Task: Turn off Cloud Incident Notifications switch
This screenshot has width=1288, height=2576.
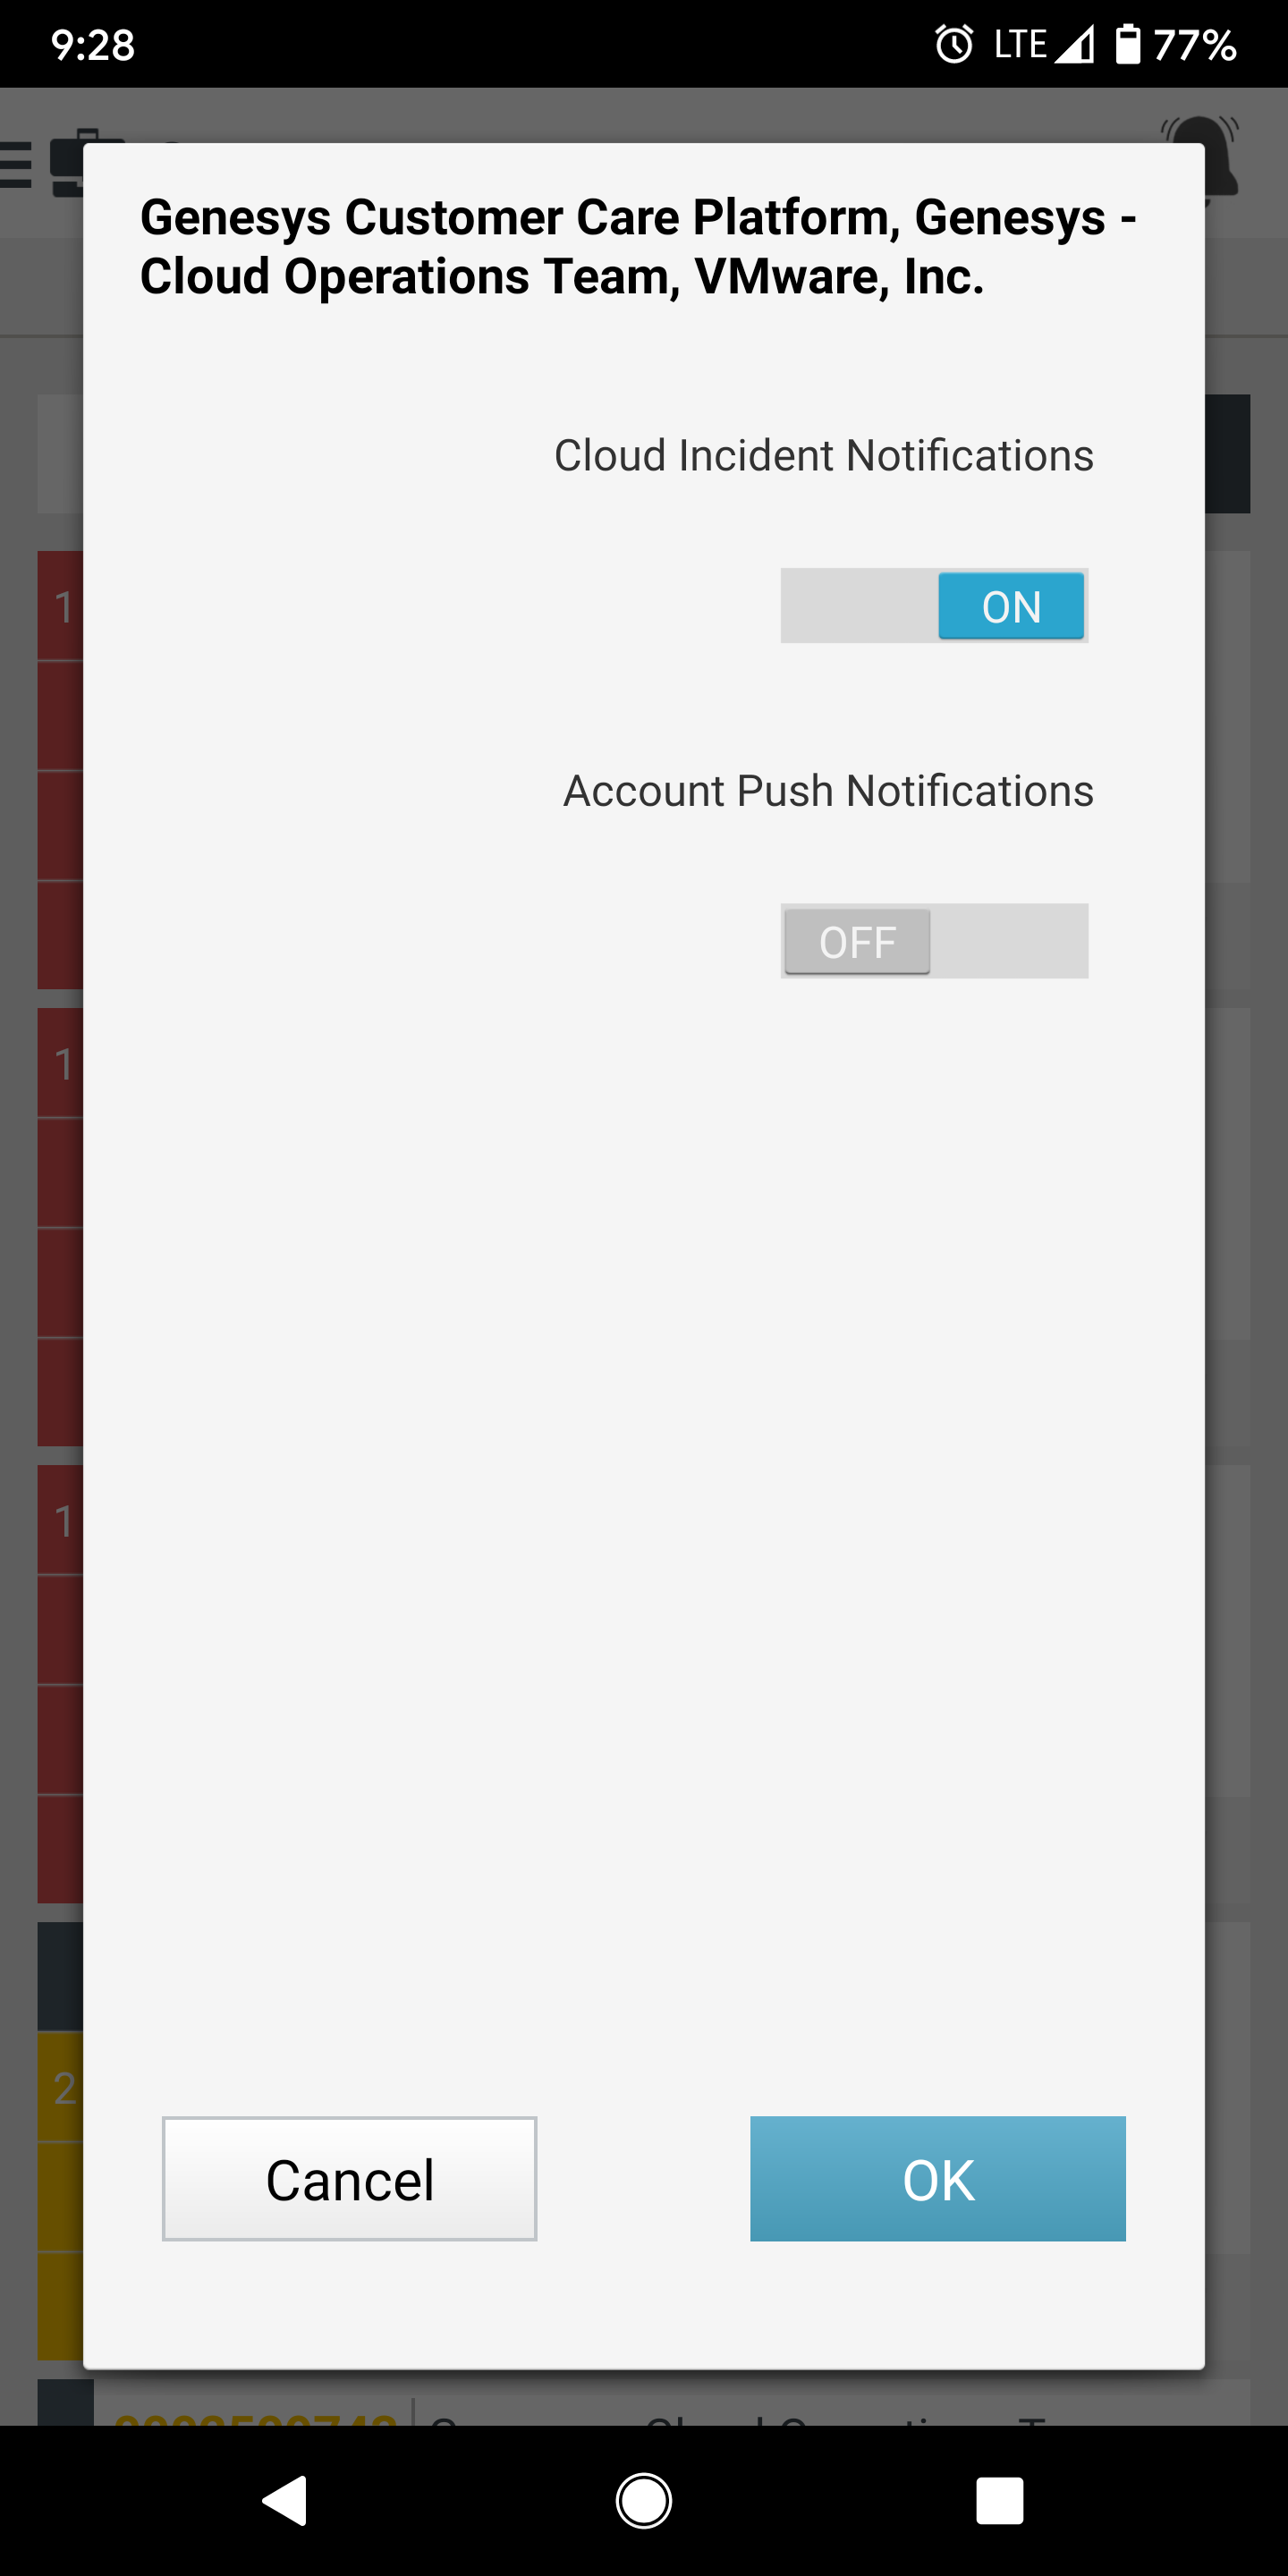Action: click(x=934, y=606)
